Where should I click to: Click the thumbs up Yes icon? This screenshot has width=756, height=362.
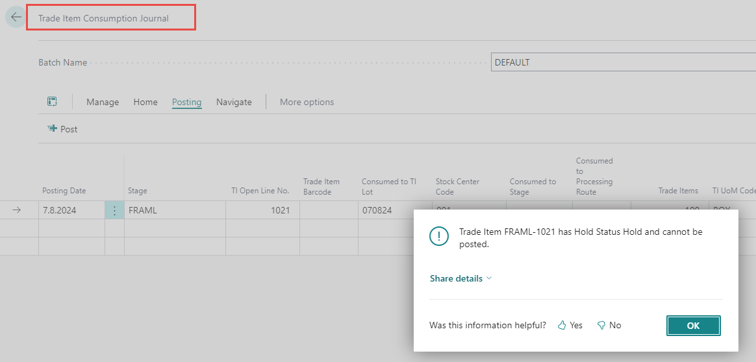[x=562, y=326]
